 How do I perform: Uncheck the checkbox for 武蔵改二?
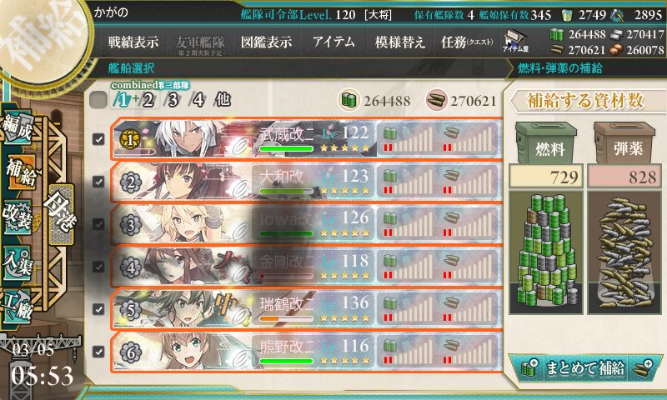tap(98, 139)
